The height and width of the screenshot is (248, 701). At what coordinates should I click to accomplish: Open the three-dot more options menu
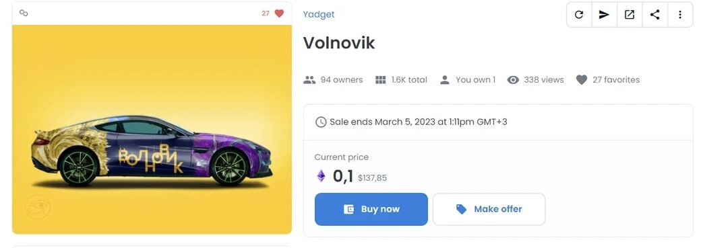[680, 15]
